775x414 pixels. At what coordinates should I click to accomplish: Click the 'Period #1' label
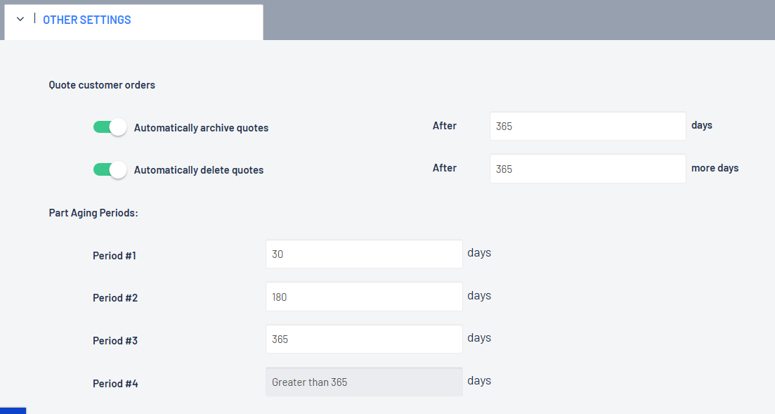(x=115, y=256)
